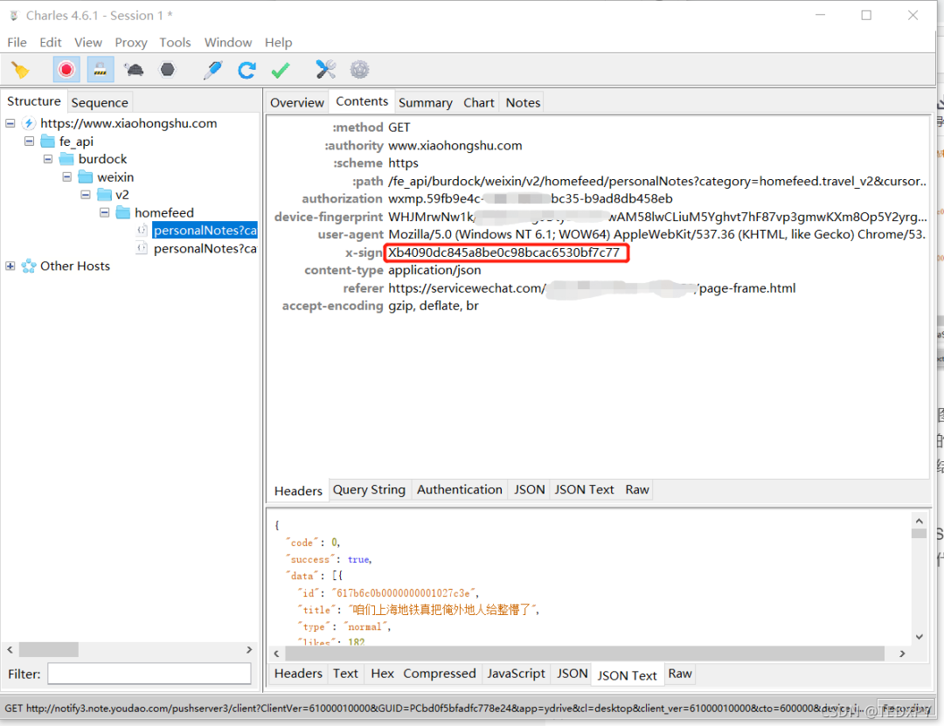Open response Raw tab

[680, 673]
